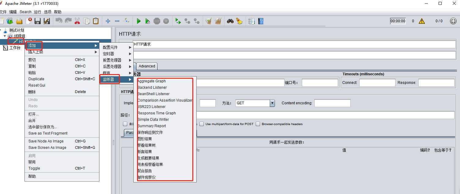460x194 pixels.
Task: Click Remote Stop All icon
Action: point(187,21)
